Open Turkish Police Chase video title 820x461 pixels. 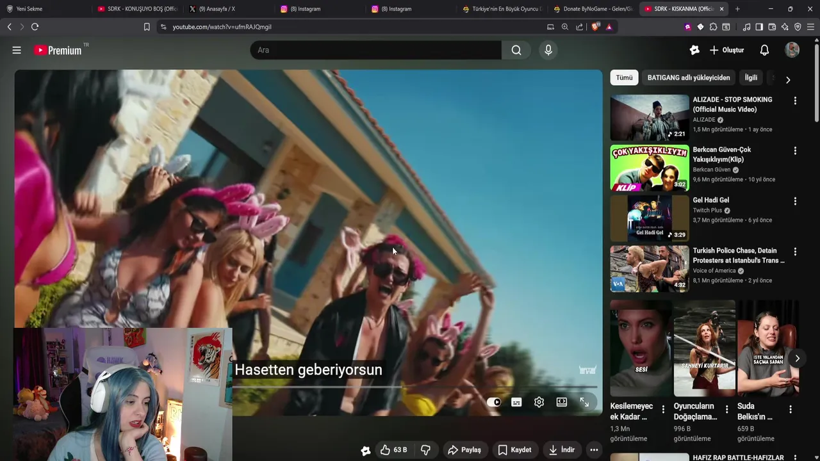pos(739,255)
